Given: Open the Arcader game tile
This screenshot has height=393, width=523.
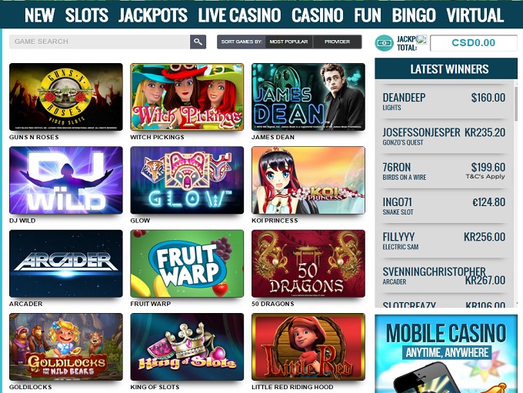Looking at the screenshot, I should (66, 264).
